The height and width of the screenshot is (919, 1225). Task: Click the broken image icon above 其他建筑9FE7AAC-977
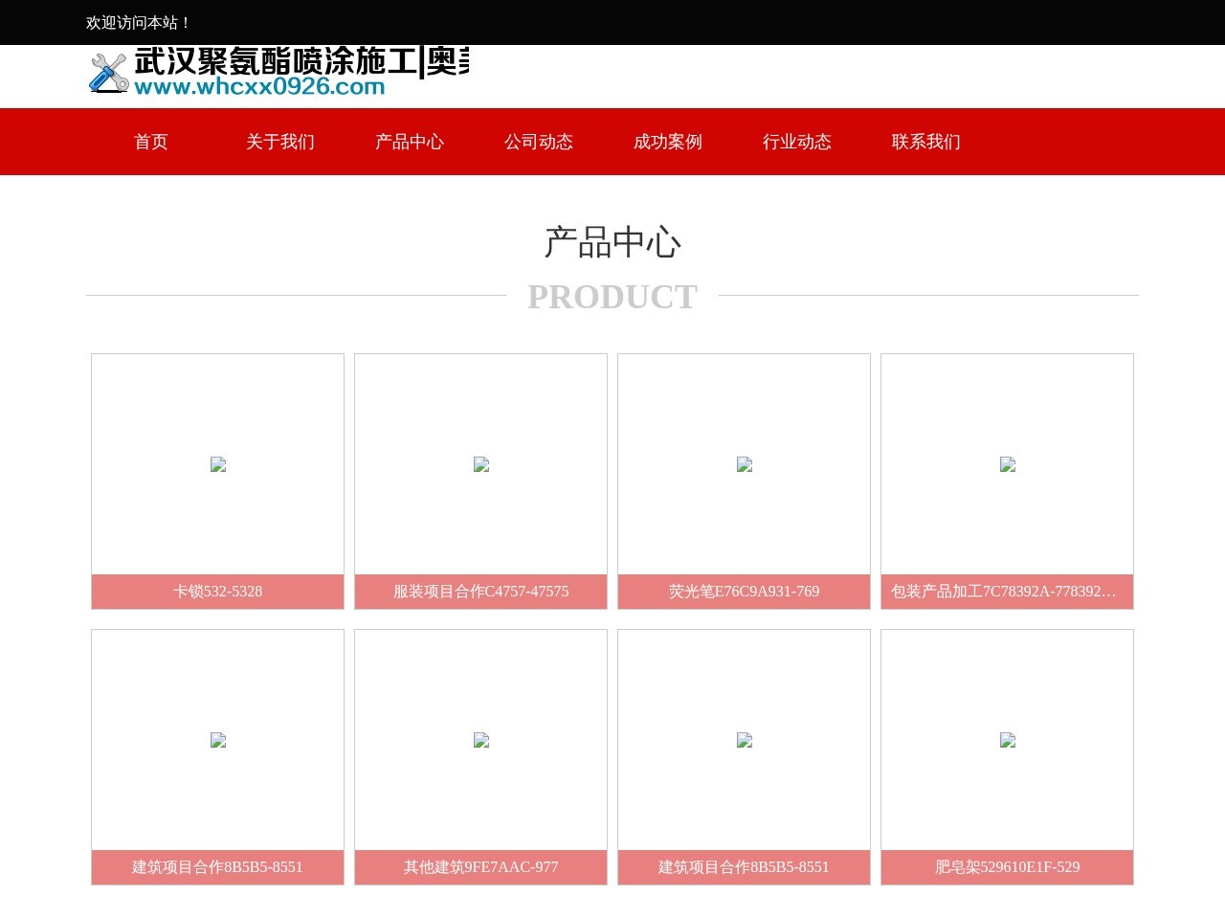481,740
